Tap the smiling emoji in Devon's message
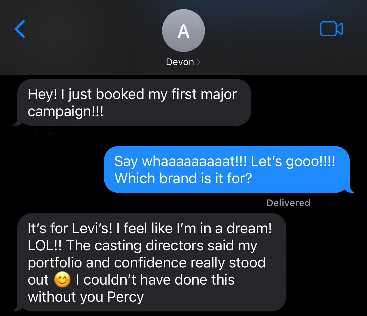Image resolution: width=367 pixels, height=316 pixels. 62,280
